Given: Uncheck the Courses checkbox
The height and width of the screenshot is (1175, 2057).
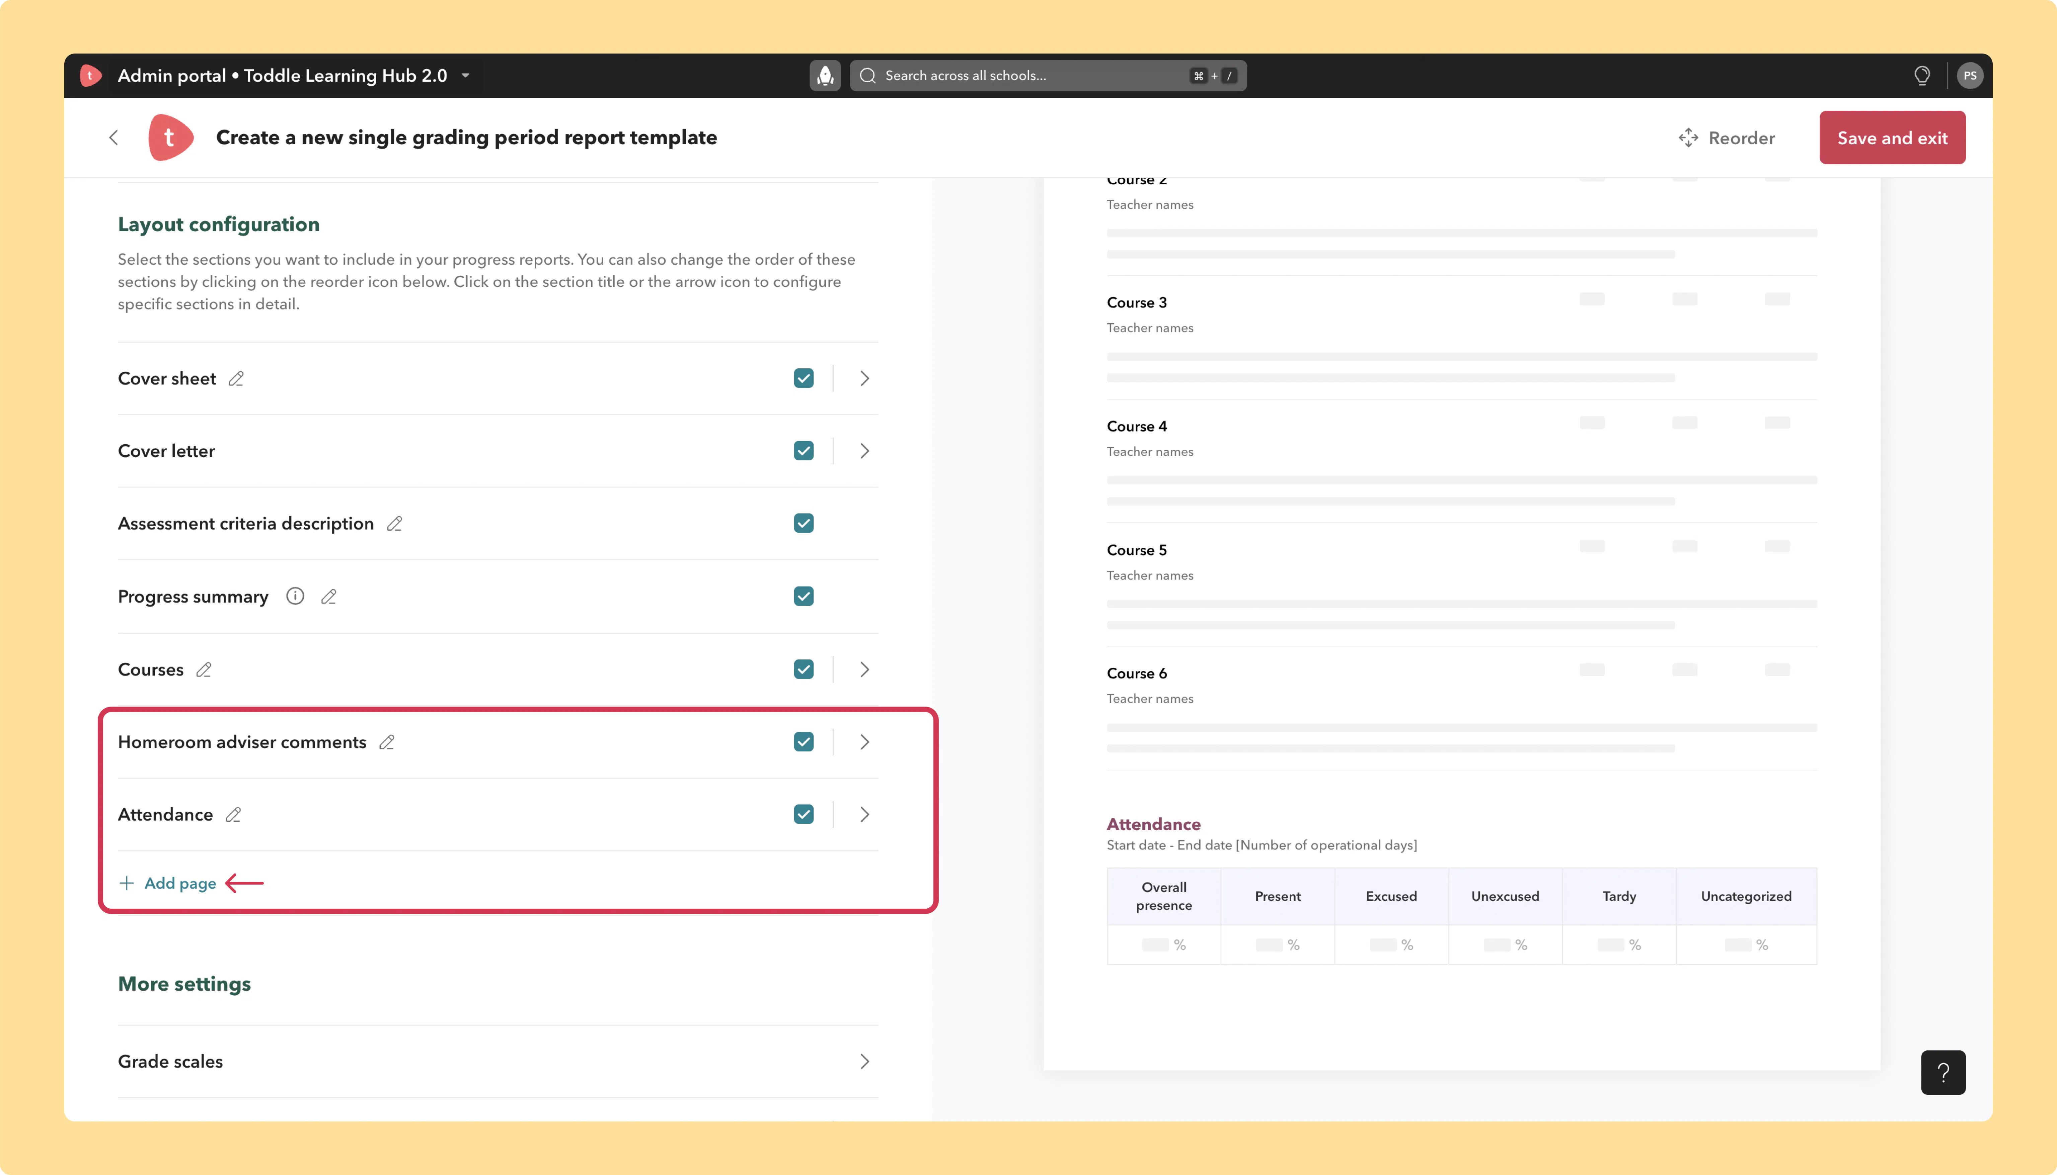Looking at the screenshot, I should click(x=803, y=670).
